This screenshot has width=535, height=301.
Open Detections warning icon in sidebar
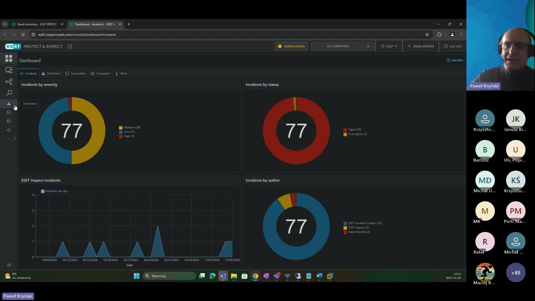point(8,104)
